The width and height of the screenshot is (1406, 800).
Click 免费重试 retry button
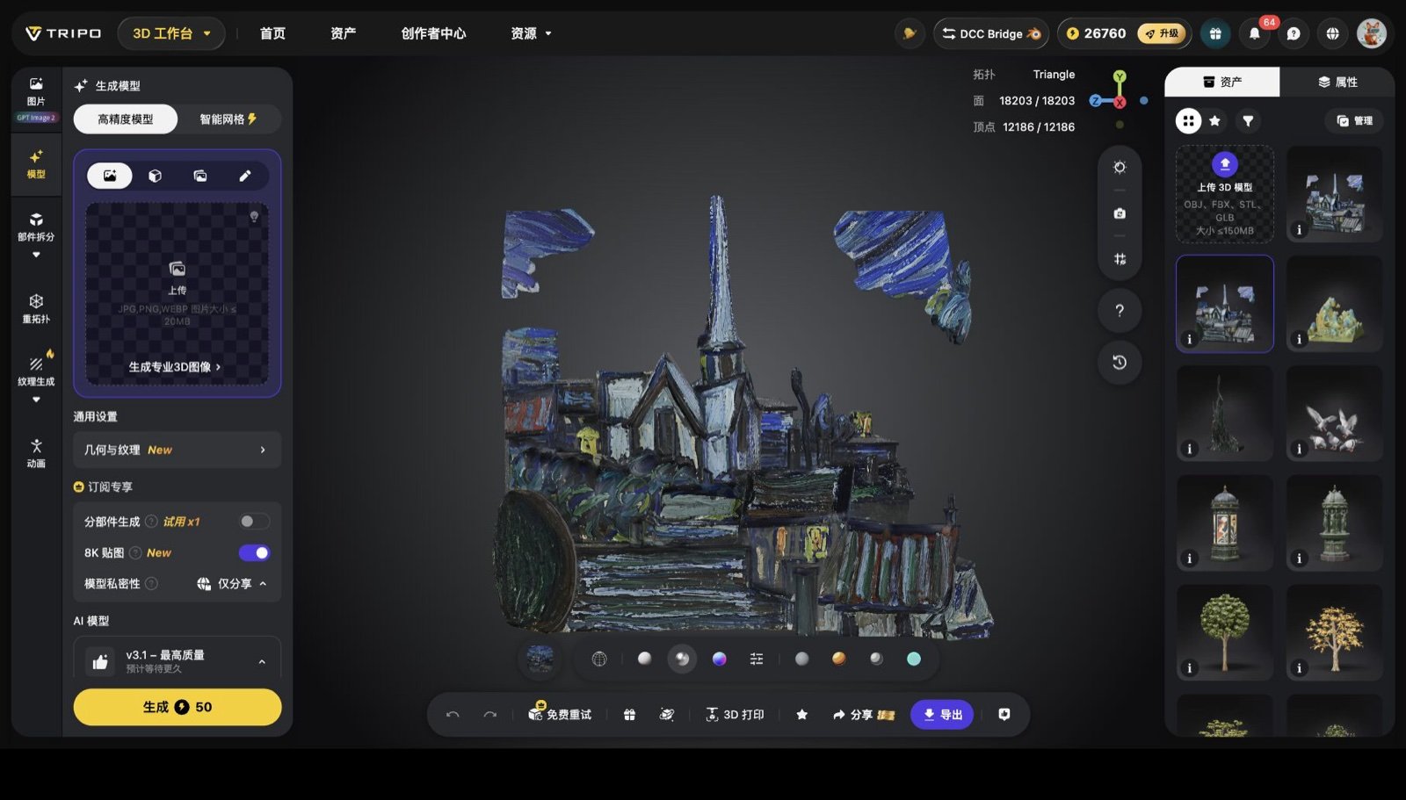tap(560, 715)
